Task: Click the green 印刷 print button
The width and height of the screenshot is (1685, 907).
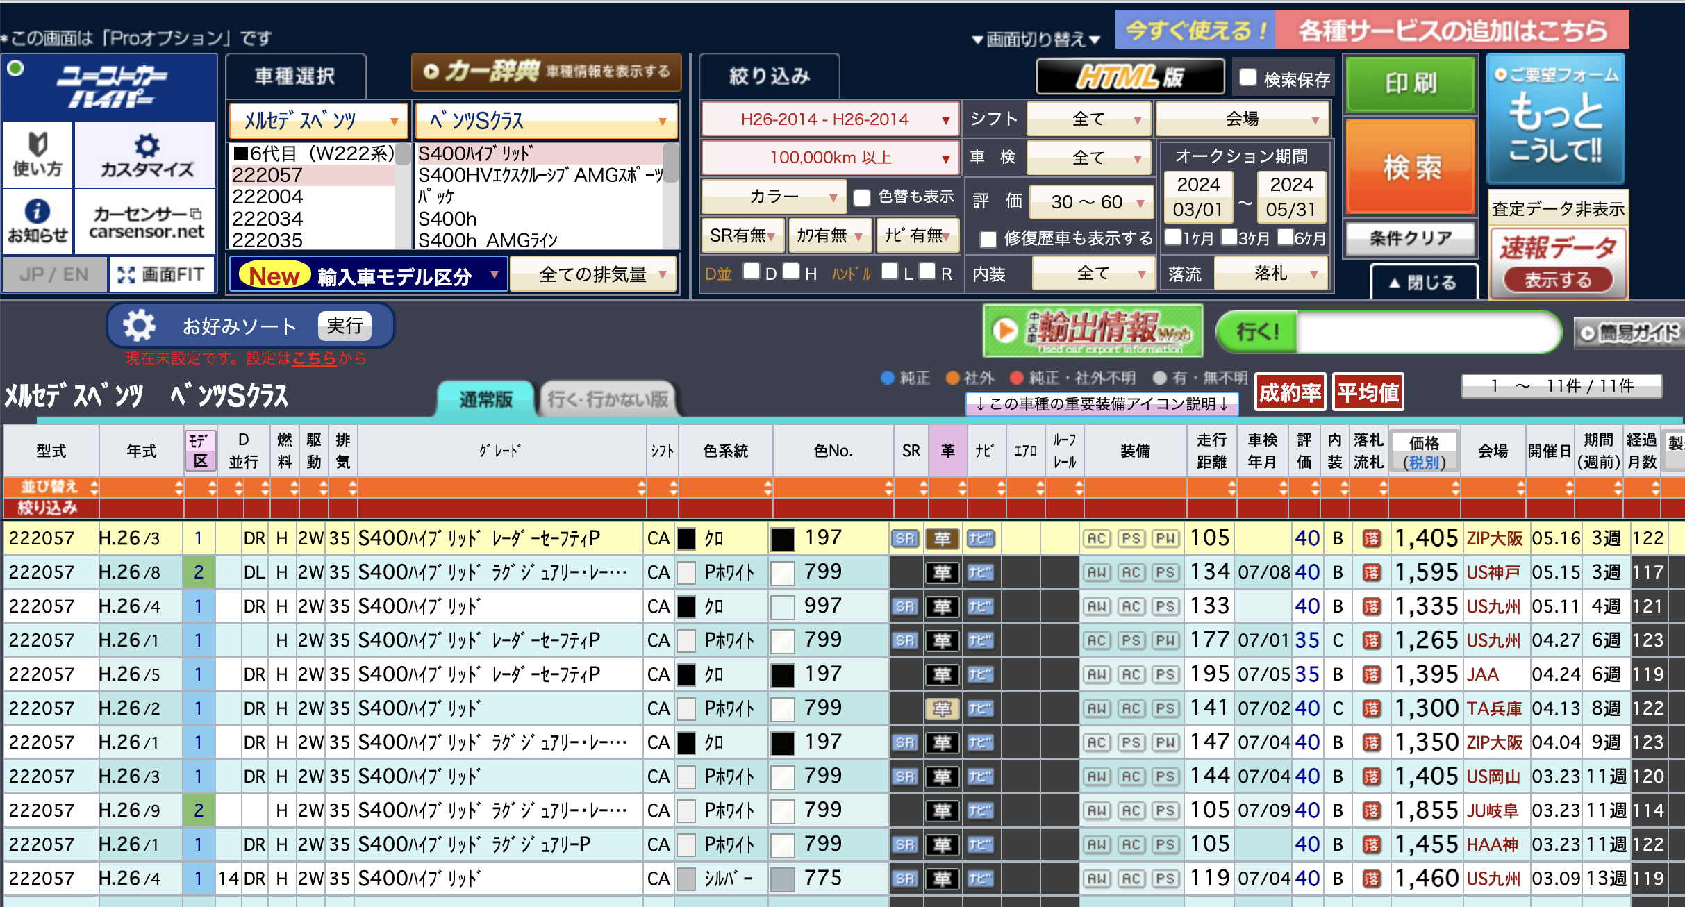Action: (x=1411, y=83)
